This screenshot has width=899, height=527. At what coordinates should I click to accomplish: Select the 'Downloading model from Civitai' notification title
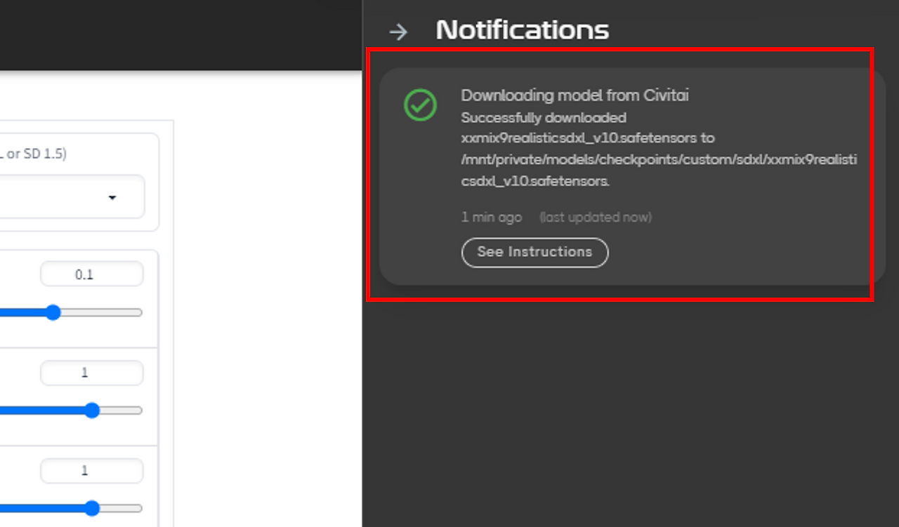point(575,95)
